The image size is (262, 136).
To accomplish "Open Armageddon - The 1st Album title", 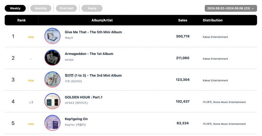I will 89,54.
